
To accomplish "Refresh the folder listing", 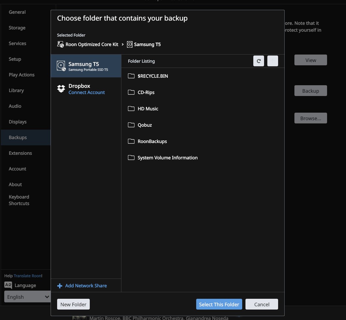I will 259,61.
